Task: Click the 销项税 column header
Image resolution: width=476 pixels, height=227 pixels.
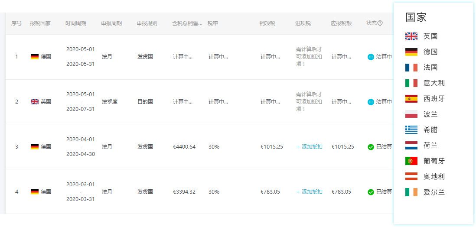Action: [x=267, y=23]
